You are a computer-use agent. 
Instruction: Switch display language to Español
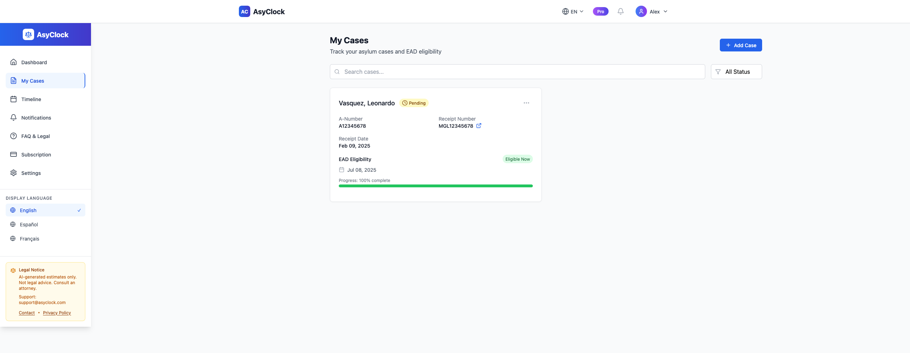[x=45, y=224]
